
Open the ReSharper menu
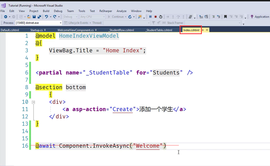[x=106, y=11]
